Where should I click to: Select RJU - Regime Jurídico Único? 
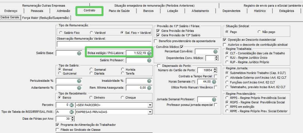click(x=227, y=58)
